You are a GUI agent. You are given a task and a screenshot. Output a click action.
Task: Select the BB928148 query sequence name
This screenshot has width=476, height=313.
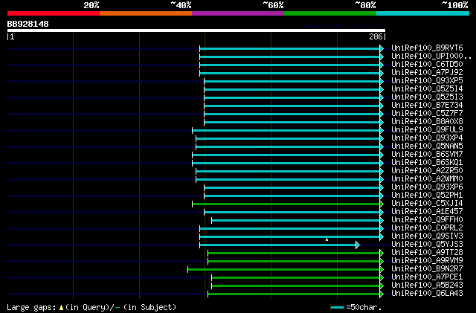(28, 24)
